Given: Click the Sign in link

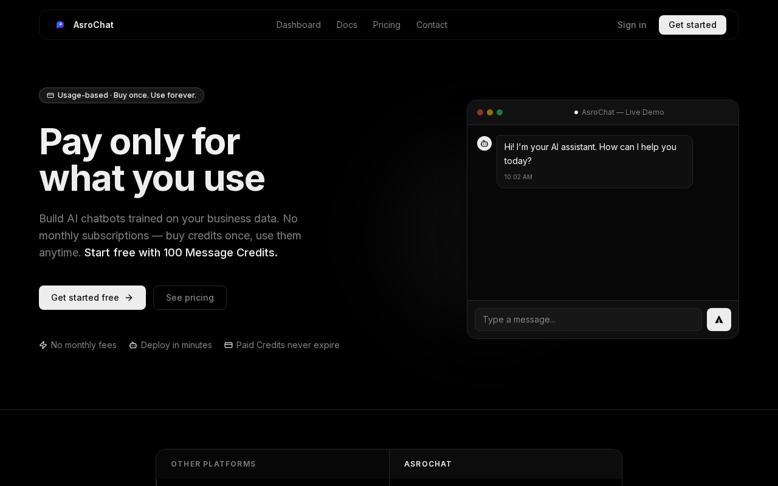Looking at the screenshot, I should pos(632,25).
